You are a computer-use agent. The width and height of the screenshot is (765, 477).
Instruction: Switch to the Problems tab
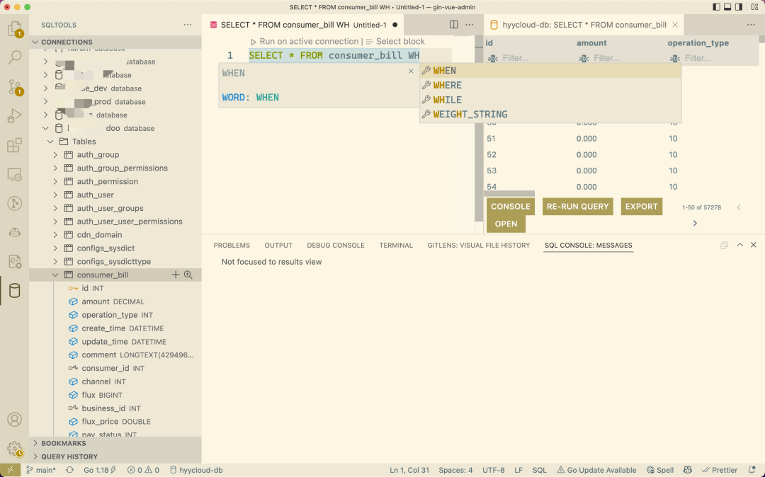[x=232, y=246]
